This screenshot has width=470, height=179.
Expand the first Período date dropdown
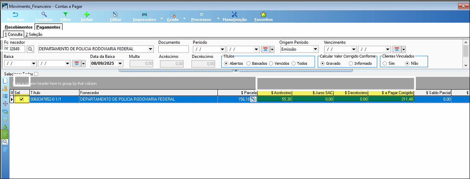point(222,49)
